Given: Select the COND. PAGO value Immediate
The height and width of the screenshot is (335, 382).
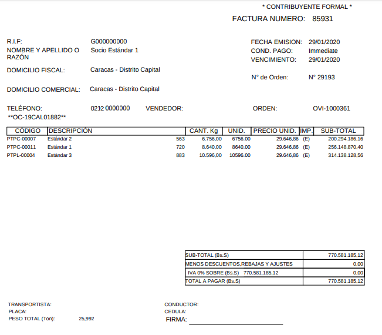Looking at the screenshot, I should [x=323, y=51].
